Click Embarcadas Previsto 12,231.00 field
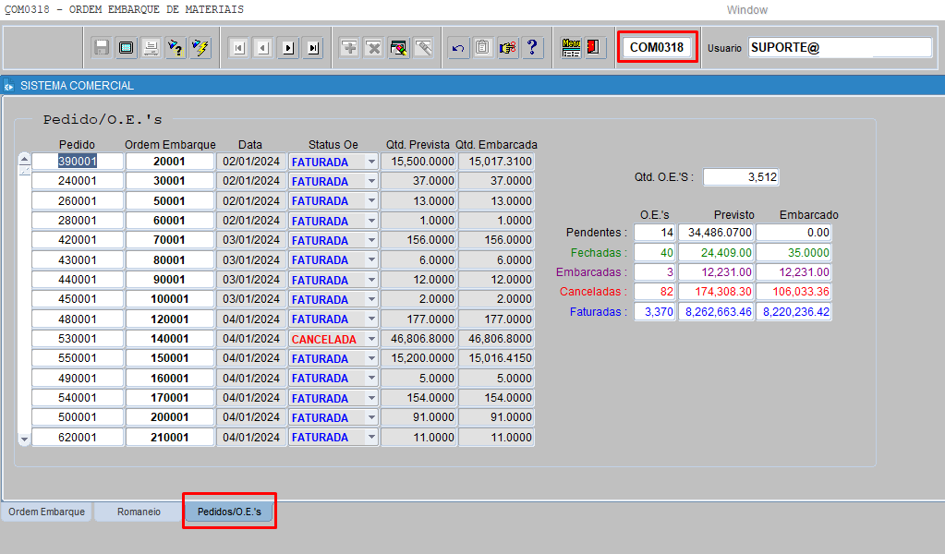The image size is (945, 554). (716, 271)
